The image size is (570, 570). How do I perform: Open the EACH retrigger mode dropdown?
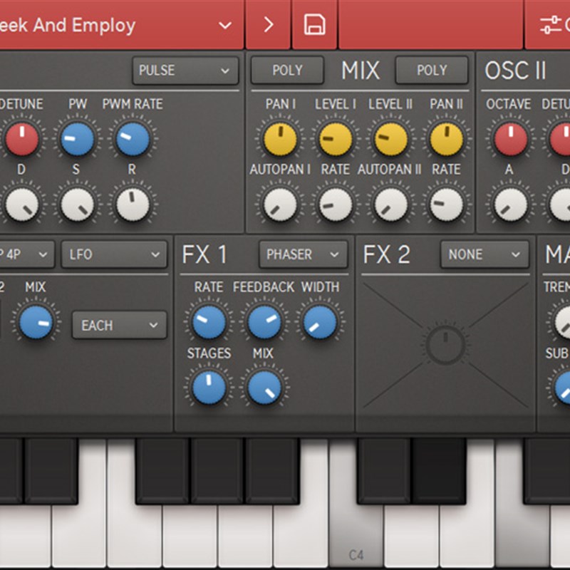[x=119, y=326]
